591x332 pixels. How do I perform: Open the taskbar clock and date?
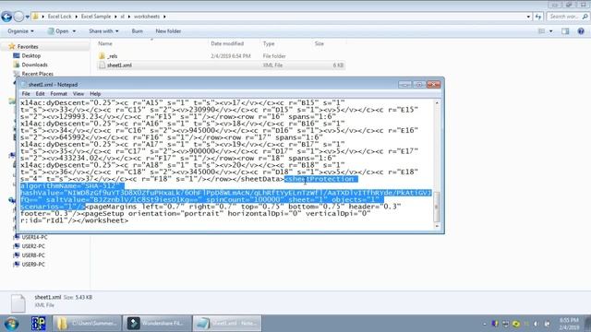point(569,324)
